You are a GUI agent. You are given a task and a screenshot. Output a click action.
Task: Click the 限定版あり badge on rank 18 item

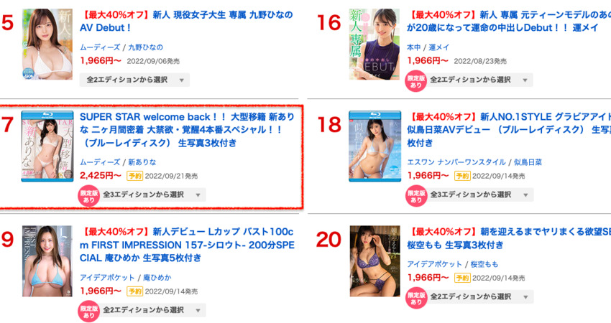coord(415,196)
